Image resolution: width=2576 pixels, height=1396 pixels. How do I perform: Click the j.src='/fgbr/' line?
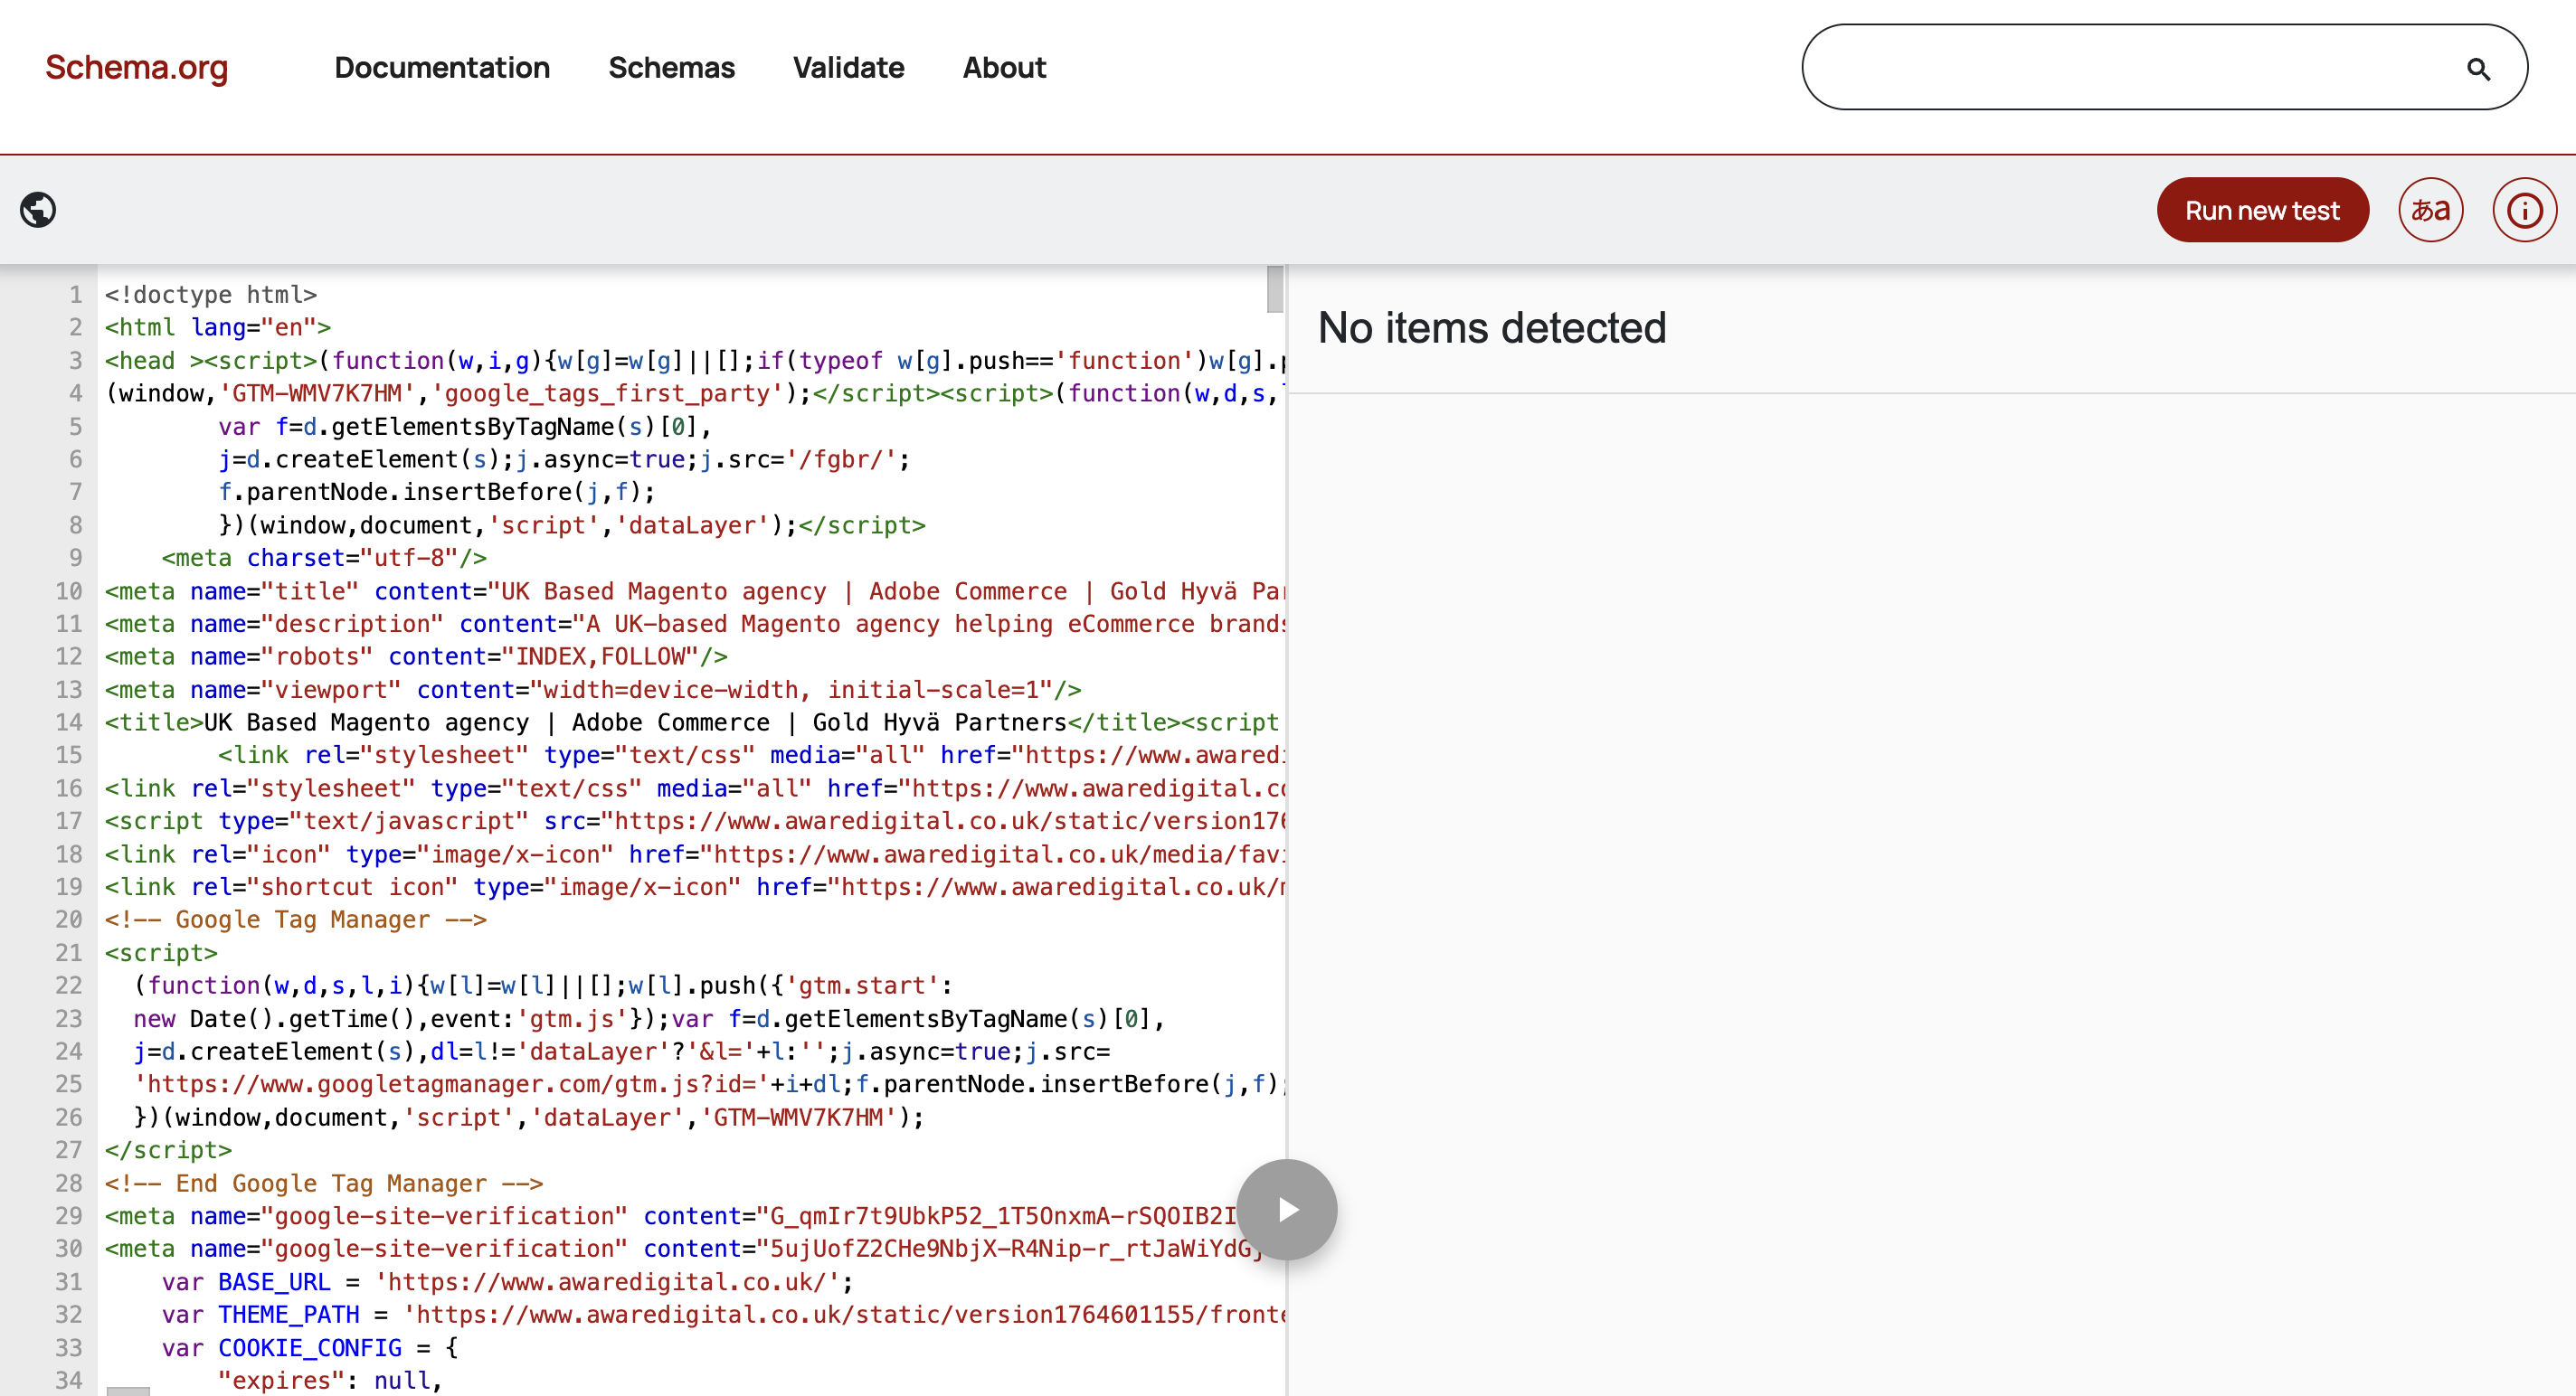[564, 459]
